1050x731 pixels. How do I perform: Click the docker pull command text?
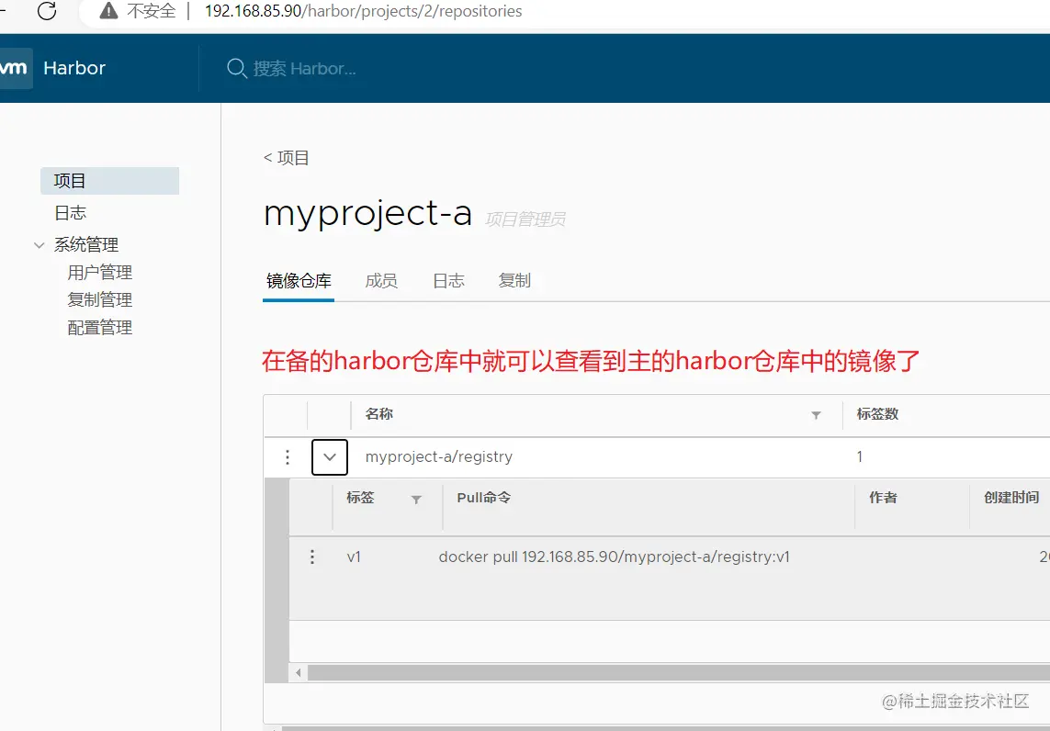[614, 557]
